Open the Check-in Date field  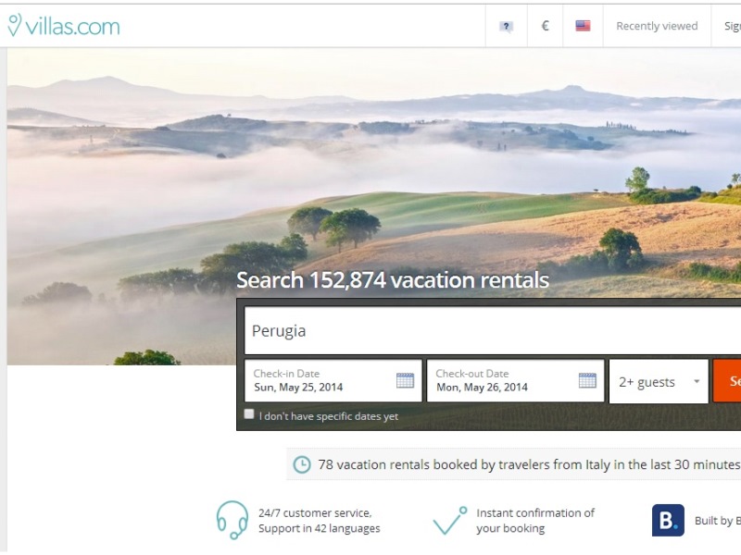click(333, 380)
